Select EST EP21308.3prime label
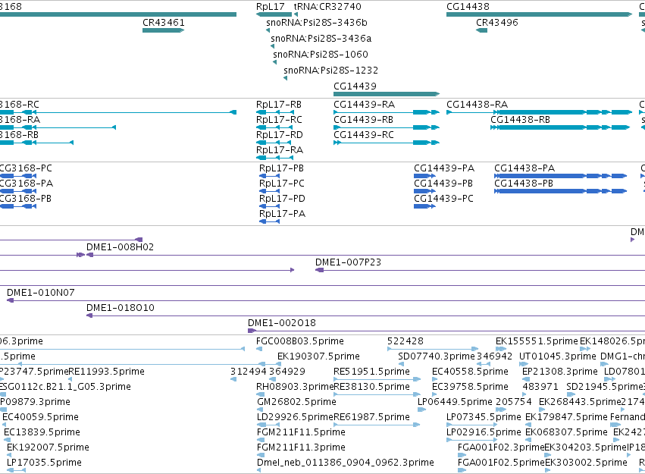The image size is (645, 474). [560, 372]
